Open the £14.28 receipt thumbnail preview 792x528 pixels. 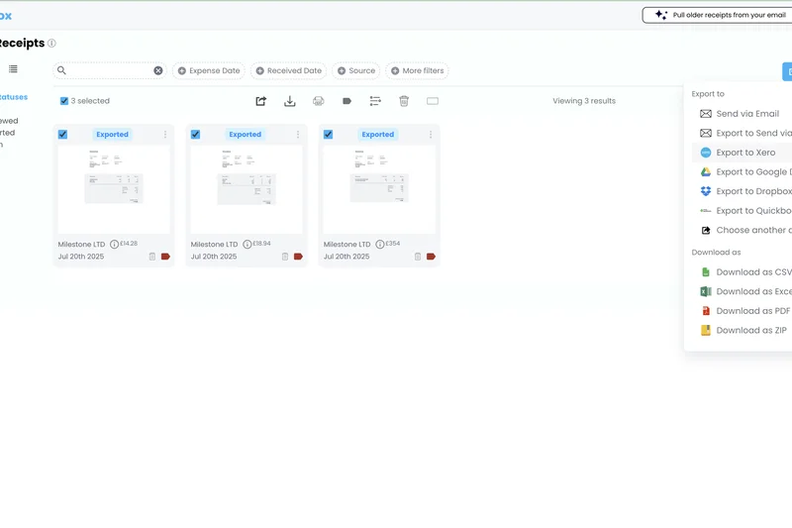coord(113,189)
